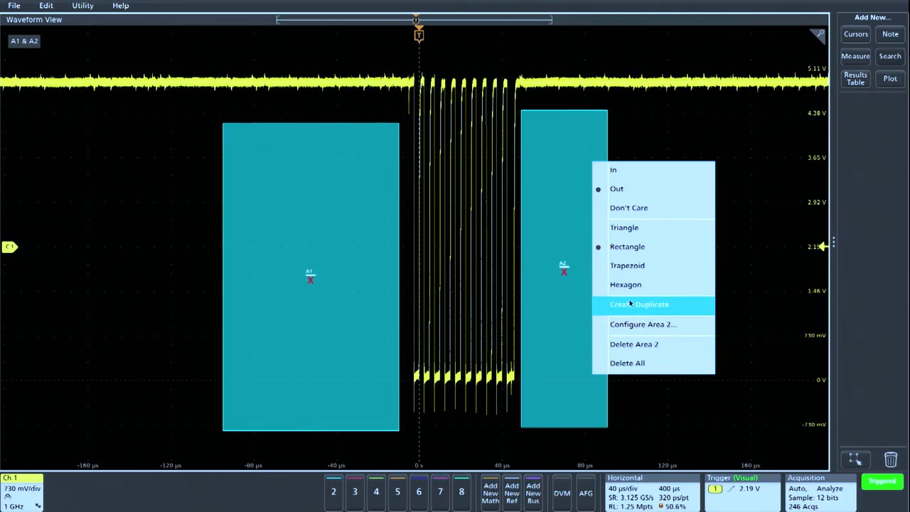
Task: Click the -80 µs time axis label
Action: (x=253, y=466)
